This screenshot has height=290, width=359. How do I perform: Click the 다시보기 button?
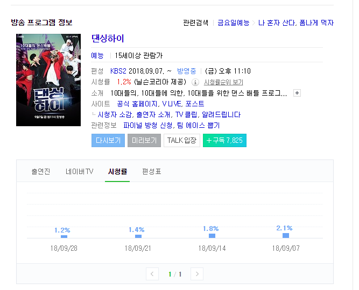(108, 140)
